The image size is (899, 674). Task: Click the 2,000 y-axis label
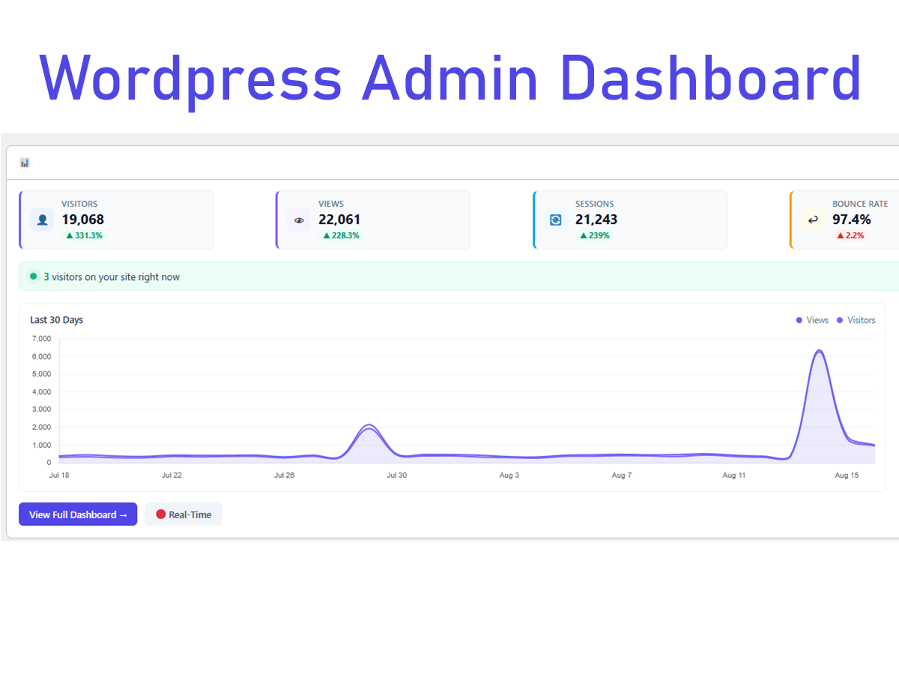pos(41,427)
